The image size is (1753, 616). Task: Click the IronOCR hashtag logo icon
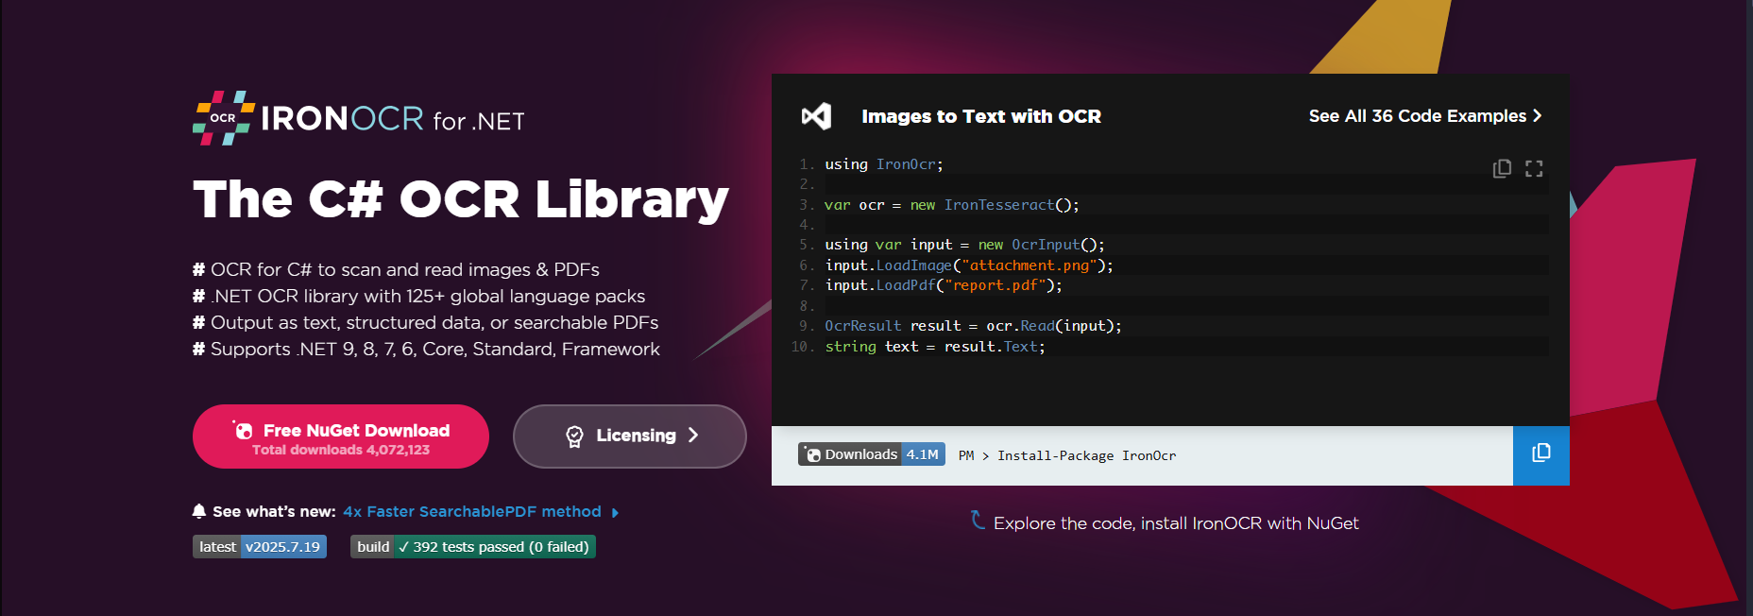[x=224, y=118]
